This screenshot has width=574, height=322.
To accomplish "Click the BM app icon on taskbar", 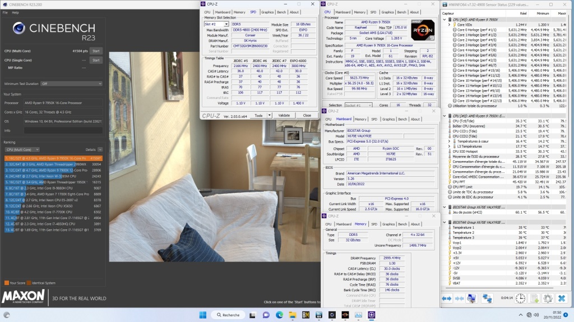I will point(305,315).
